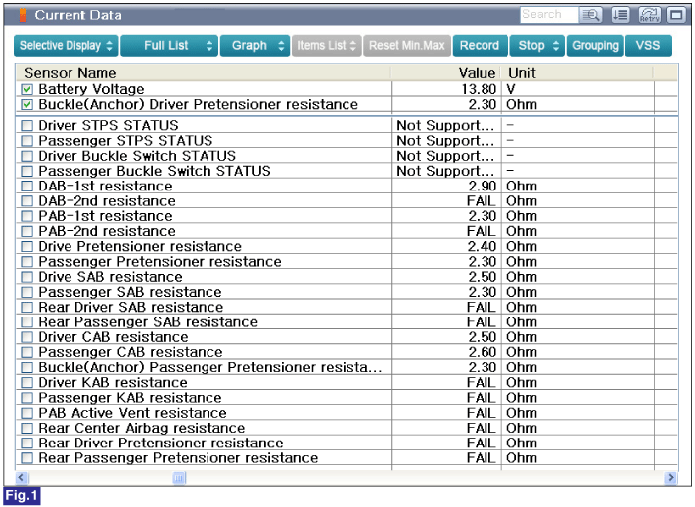Image resolution: width=695 pixels, height=507 pixels.
Task: Click the Grouping button
Action: coord(595,46)
